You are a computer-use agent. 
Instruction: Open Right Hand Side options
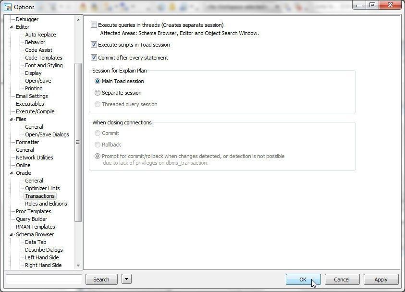coord(43,266)
